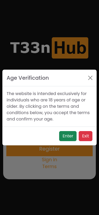Click the green Enter button

[68, 136]
